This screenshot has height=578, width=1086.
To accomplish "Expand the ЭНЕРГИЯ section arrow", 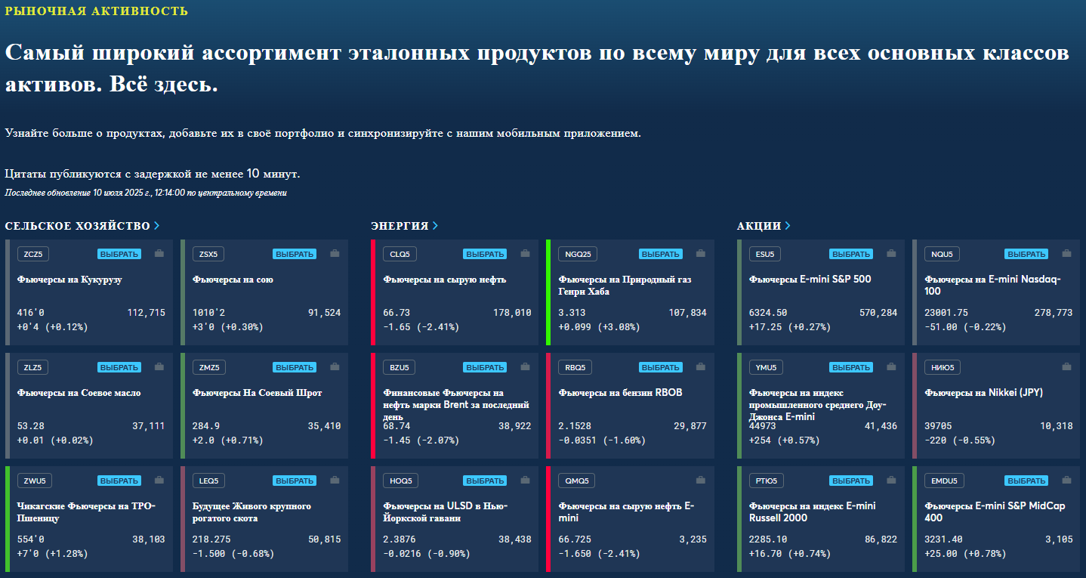I will click(435, 226).
